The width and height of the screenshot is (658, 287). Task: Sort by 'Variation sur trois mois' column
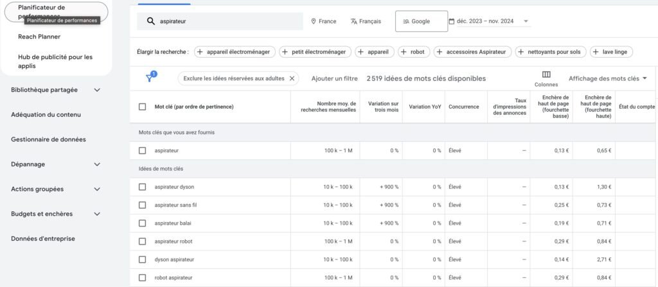[x=383, y=107]
